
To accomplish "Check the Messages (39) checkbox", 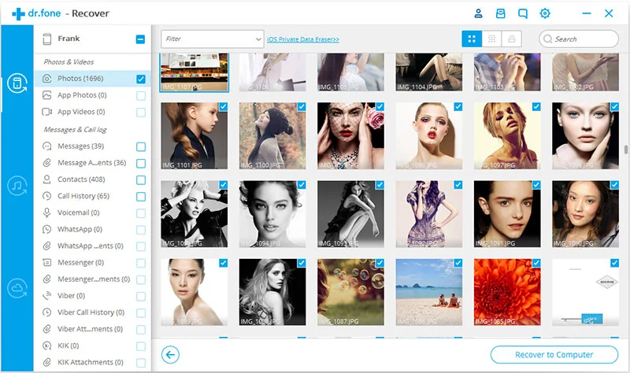I will (x=141, y=146).
